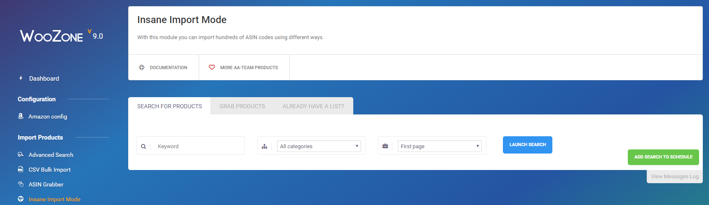Open CSV Bulk Import
This screenshot has width=709, height=205.
tap(49, 170)
